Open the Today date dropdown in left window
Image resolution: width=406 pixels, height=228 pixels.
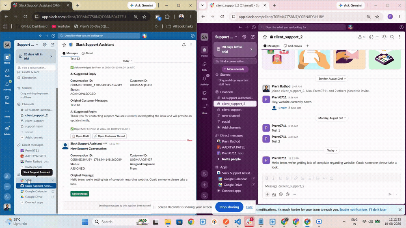[x=127, y=61]
